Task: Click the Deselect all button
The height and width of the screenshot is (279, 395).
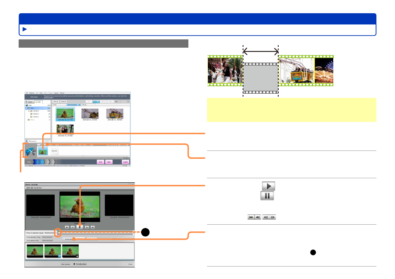Action: pyautogui.click(x=63, y=102)
